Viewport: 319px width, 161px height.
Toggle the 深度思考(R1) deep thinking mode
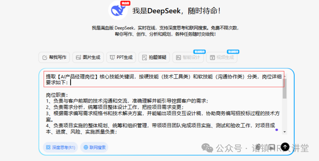point(61,147)
